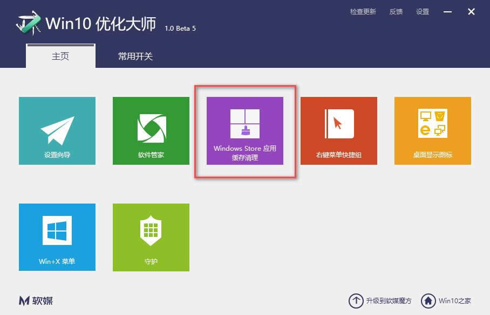490x315 pixels.
Task: Open the 设置向导 setup wizard tile
Action: pyautogui.click(x=57, y=130)
